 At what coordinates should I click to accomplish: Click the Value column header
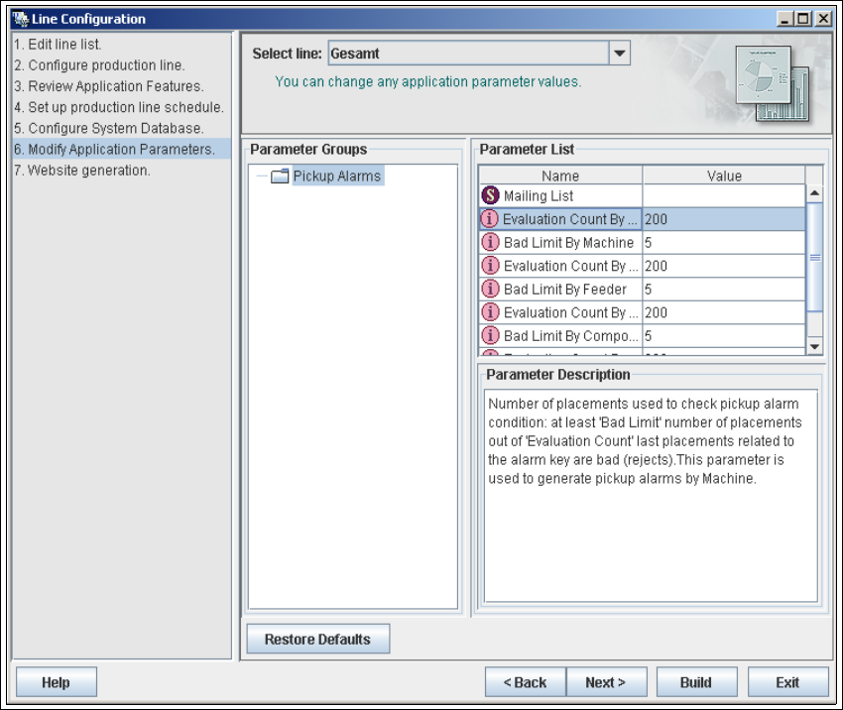(724, 176)
